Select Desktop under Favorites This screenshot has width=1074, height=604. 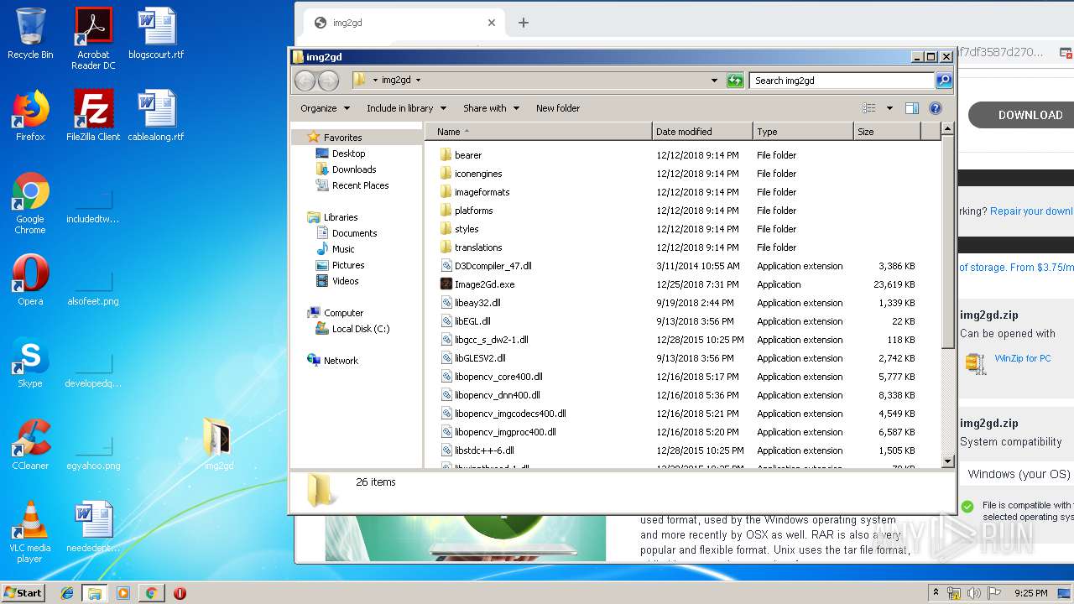[348, 154]
